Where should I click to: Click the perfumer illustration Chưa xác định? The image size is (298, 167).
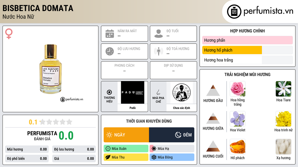182,92
